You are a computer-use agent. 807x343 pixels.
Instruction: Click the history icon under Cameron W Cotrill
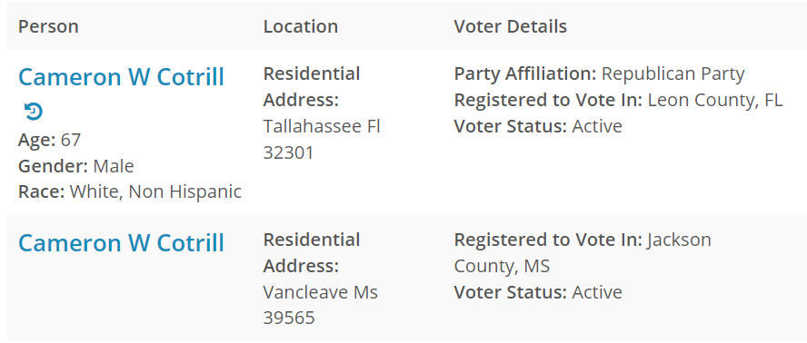click(x=34, y=111)
